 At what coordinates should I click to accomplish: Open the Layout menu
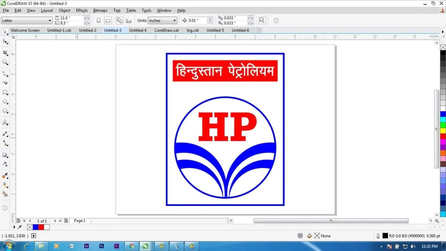(47, 10)
